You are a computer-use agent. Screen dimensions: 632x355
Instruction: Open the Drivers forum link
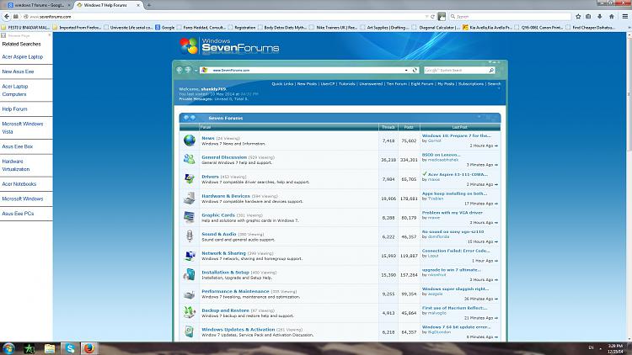coord(210,177)
